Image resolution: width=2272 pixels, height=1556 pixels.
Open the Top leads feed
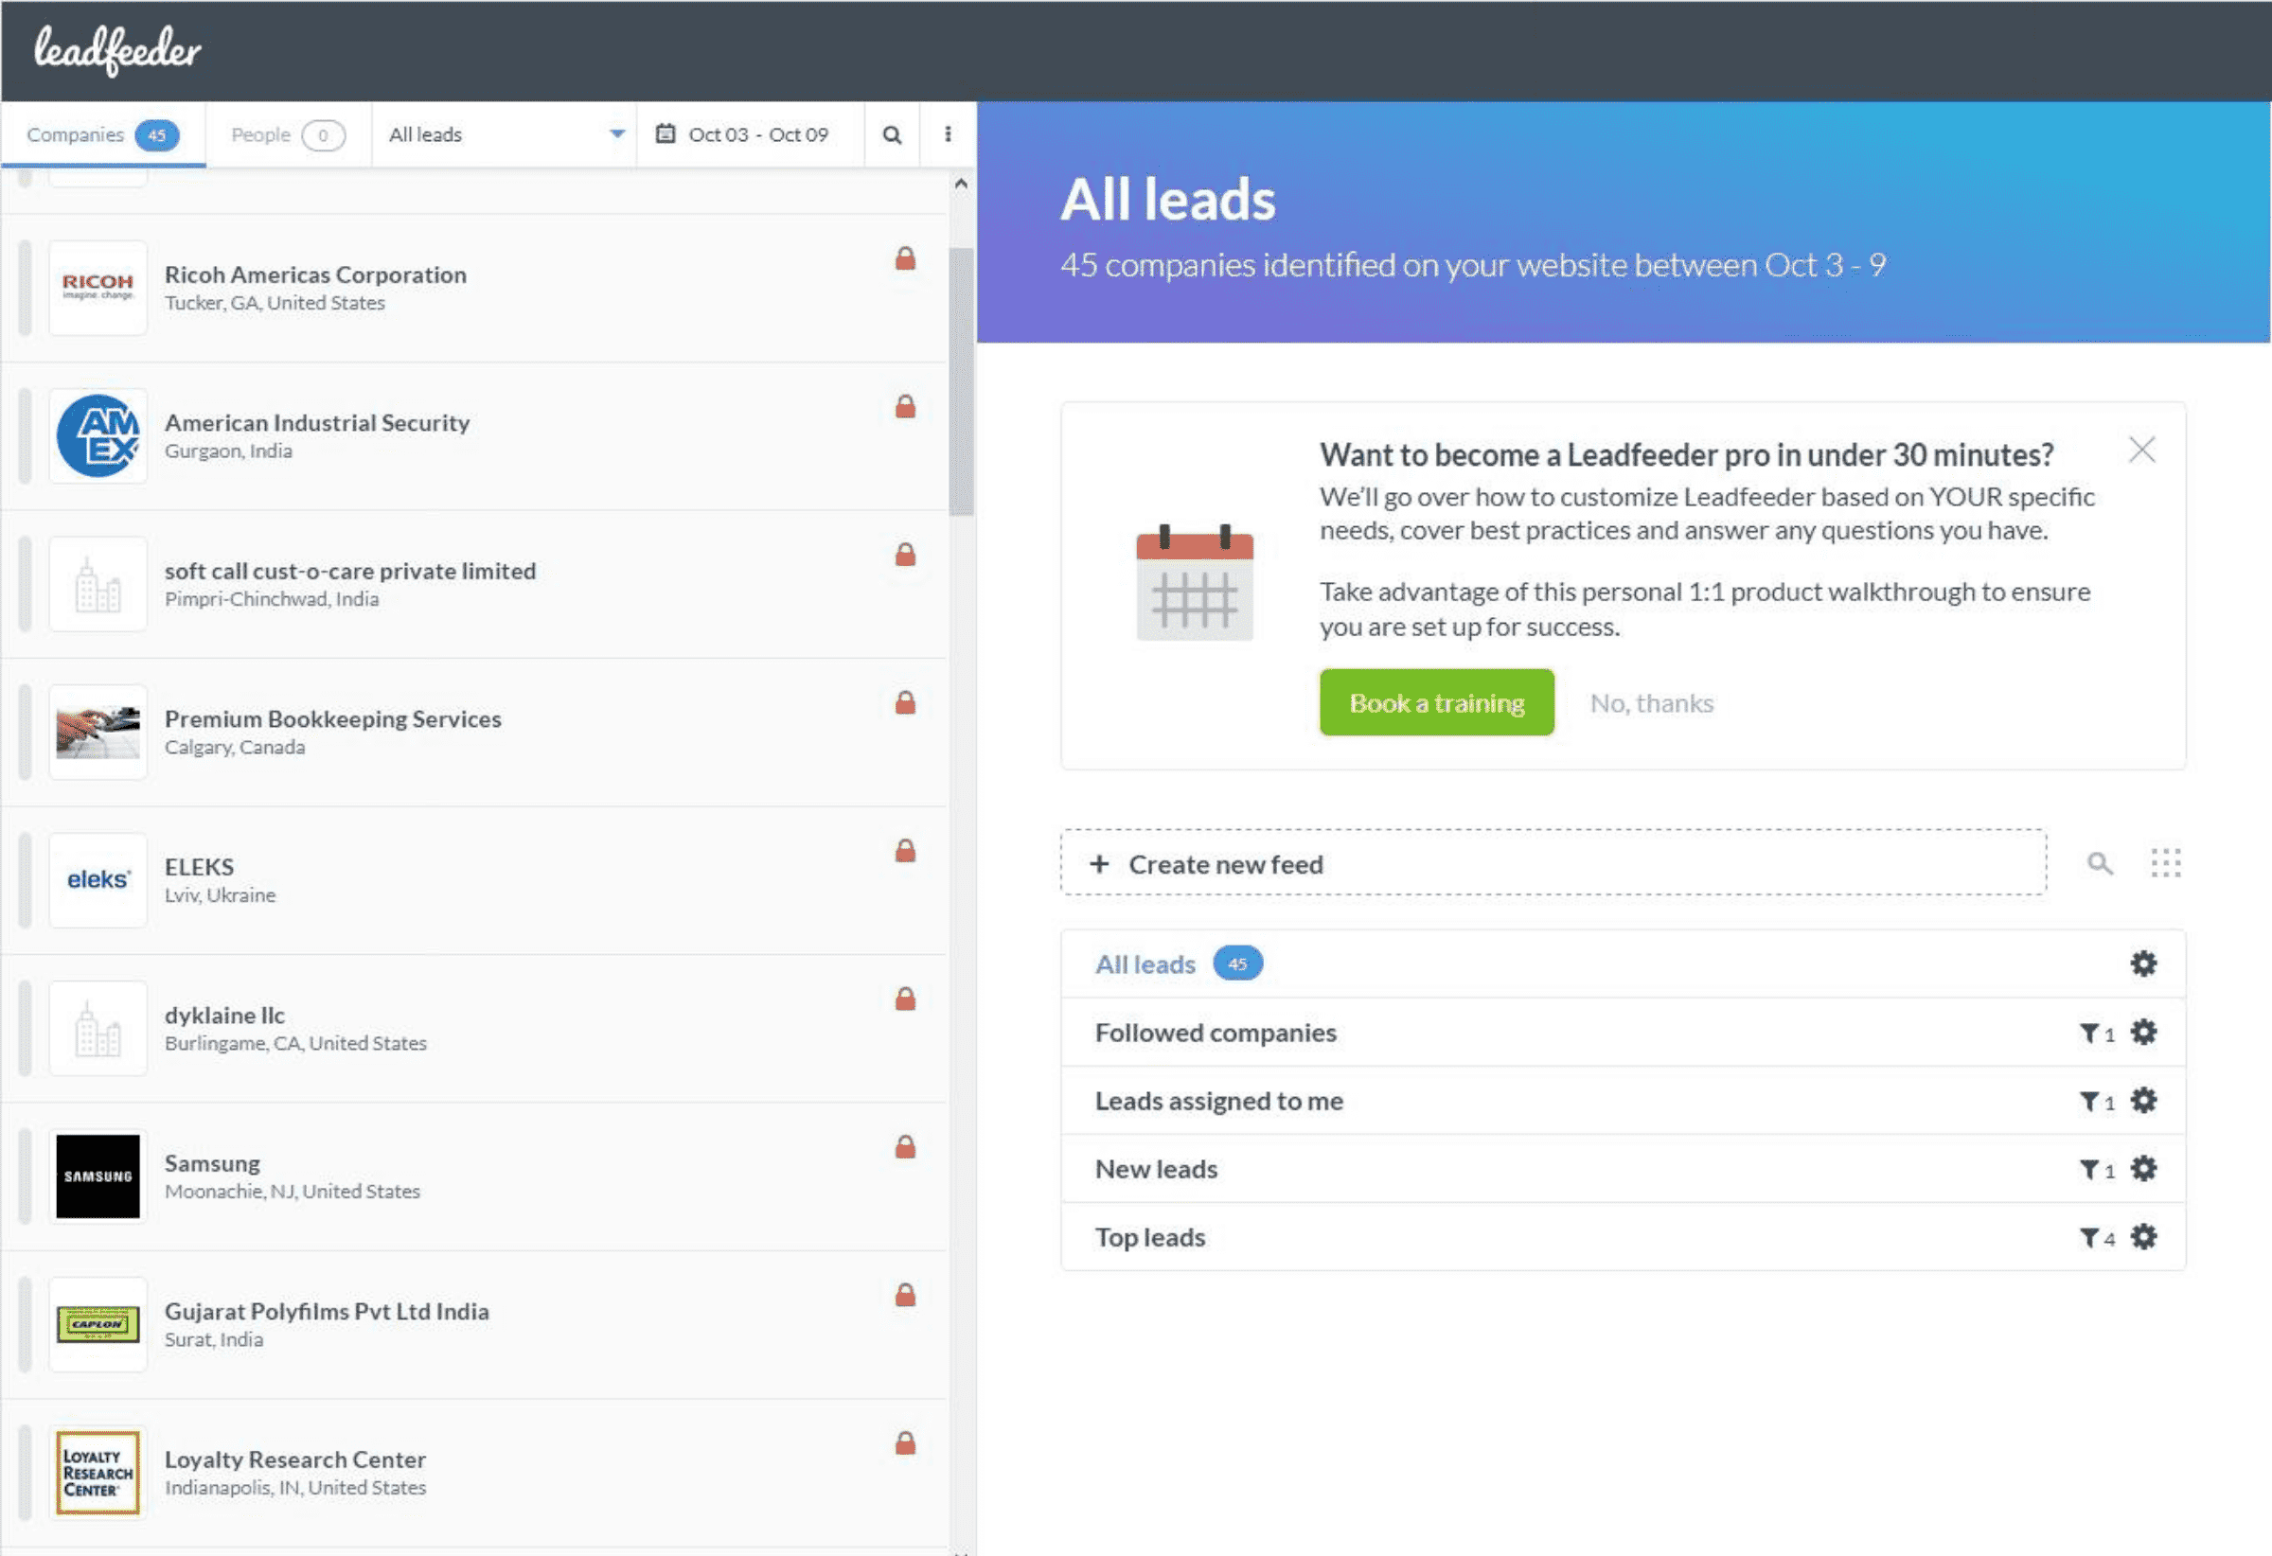(x=1623, y=1237)
